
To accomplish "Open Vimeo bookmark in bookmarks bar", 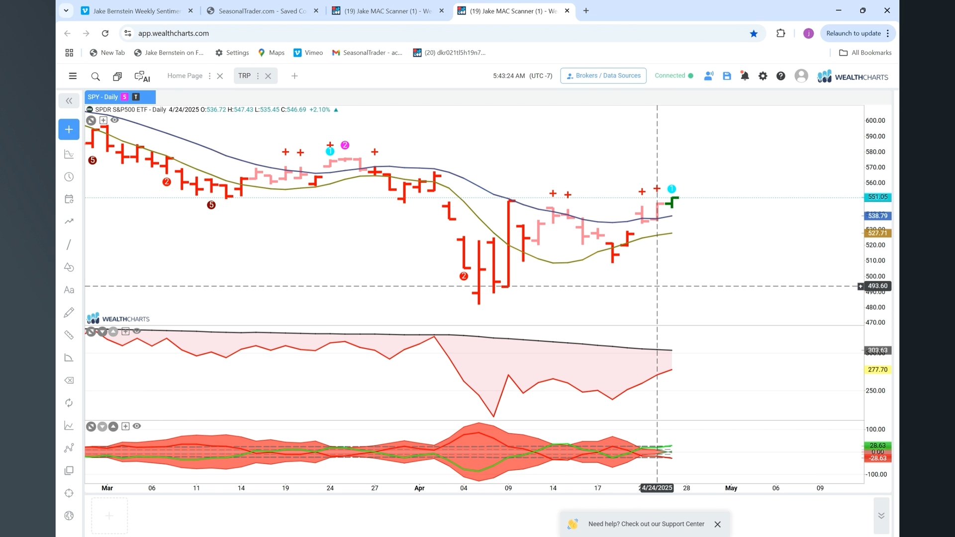I will (x=308, y=53).
